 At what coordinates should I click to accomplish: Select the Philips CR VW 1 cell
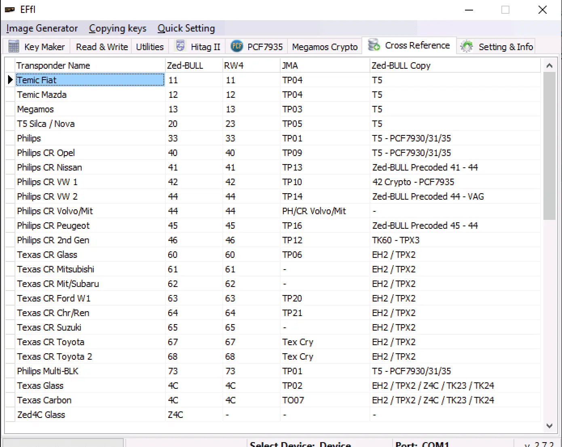90,182
